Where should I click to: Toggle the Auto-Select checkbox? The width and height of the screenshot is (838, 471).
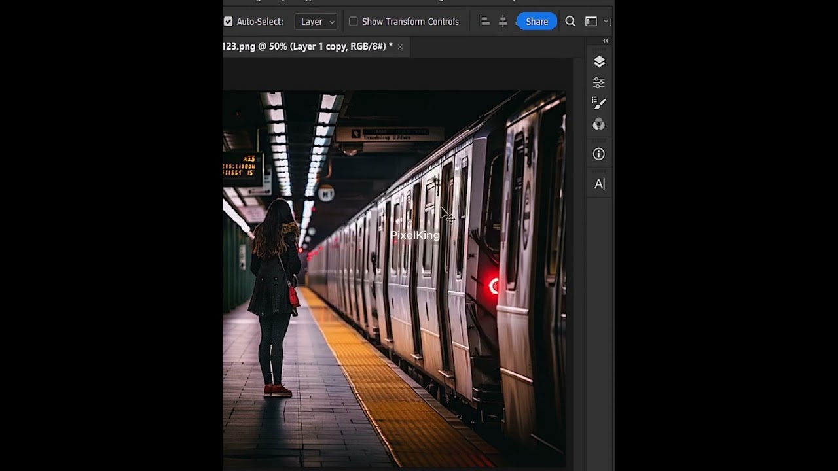(x=228, y=22)
